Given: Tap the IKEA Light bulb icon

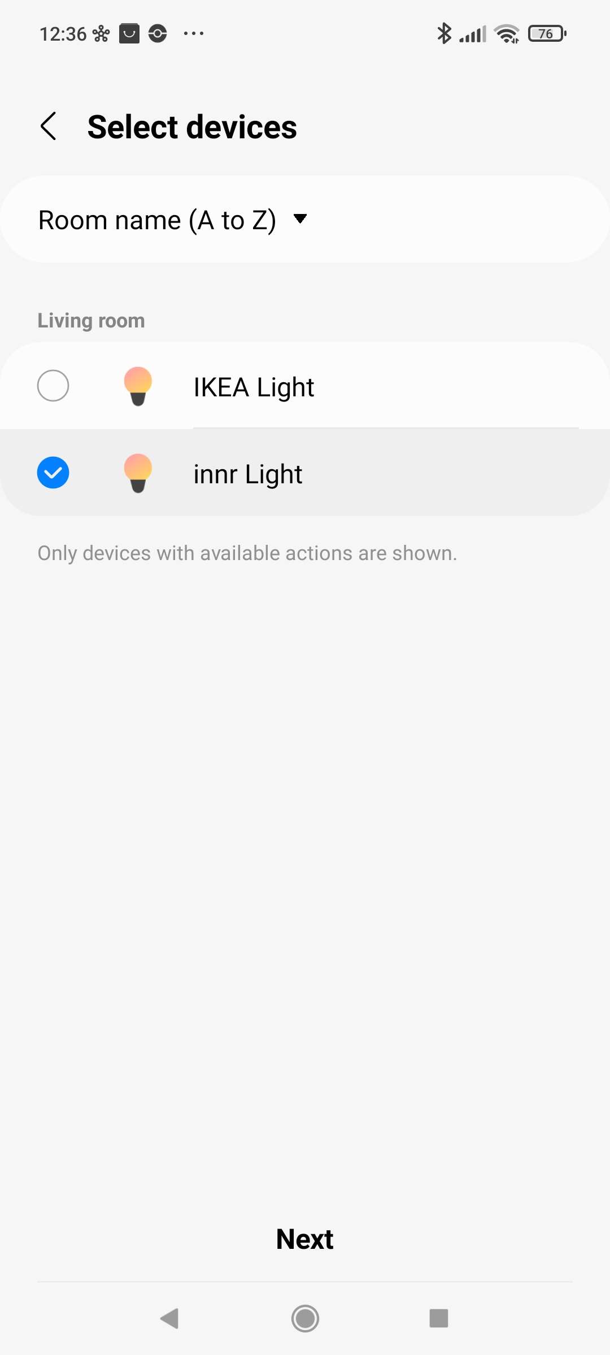Looking at the screenshot, I should pyautogui.click(x=138, y=386).
